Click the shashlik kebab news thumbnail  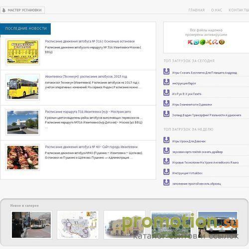[23, 157]
